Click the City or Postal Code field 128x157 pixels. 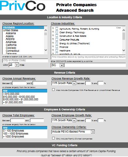point(25,61)
